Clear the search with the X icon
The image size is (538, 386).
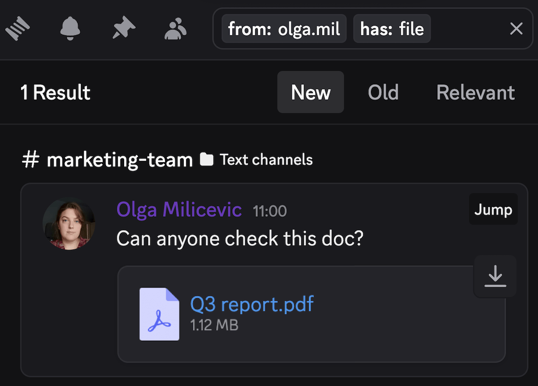click(516, 28)
